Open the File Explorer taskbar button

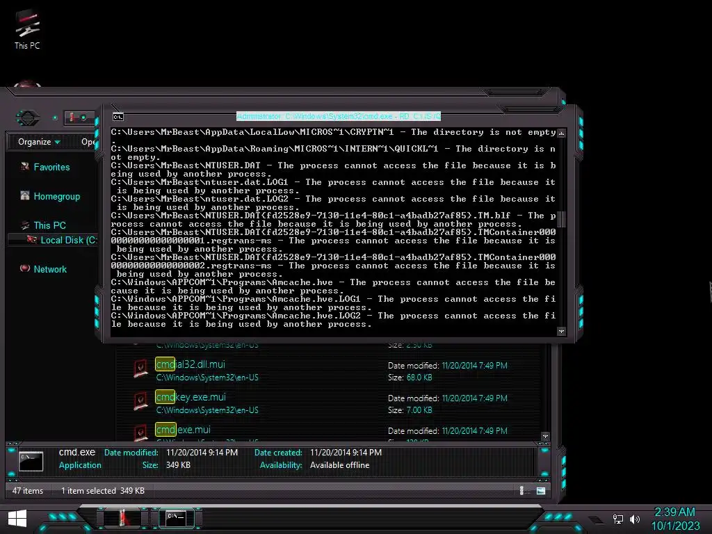point(122,518)
